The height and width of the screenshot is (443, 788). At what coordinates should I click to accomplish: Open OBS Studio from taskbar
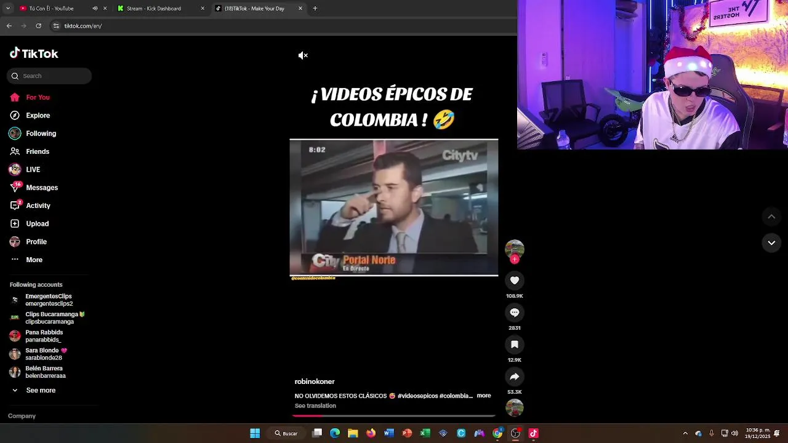[515, 433]
